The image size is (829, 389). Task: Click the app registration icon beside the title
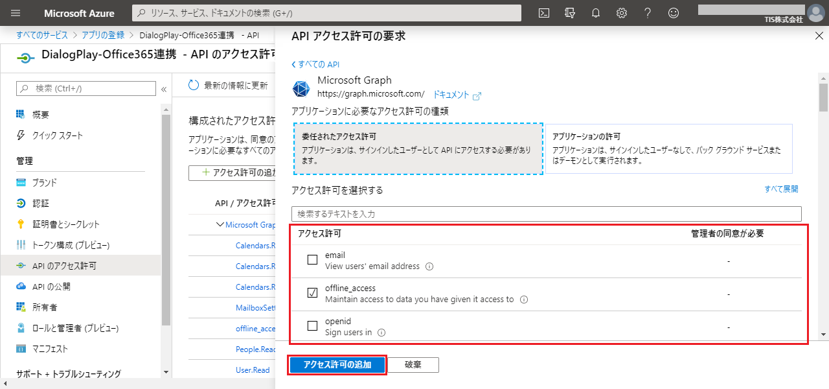(x=25, y=56)
